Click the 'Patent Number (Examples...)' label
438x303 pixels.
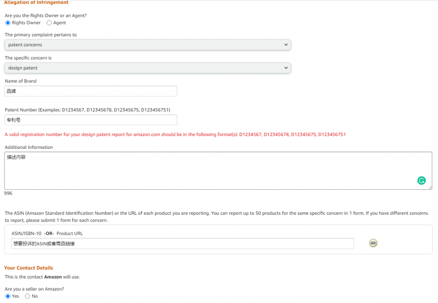pos(87,110)
